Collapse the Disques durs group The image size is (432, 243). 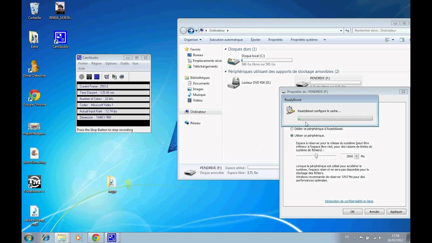pos(226,49)
